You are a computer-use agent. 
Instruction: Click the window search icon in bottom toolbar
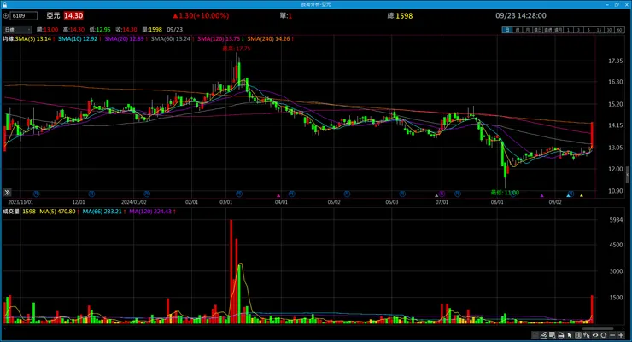point(553,335)
